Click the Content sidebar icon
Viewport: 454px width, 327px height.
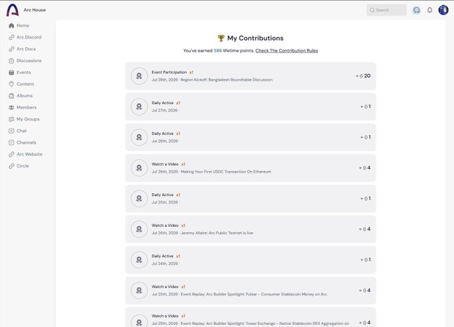[x=11, y=84]
